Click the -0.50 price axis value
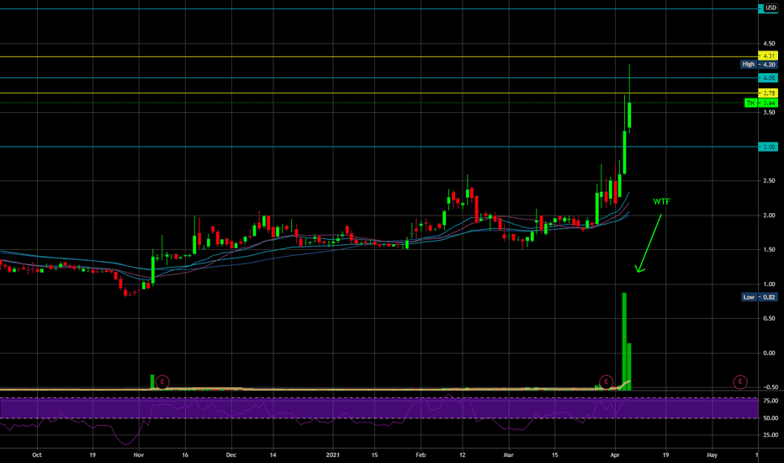Image resolution: width=784 pixels, height=463 pixels. click(x=769, y=387)
